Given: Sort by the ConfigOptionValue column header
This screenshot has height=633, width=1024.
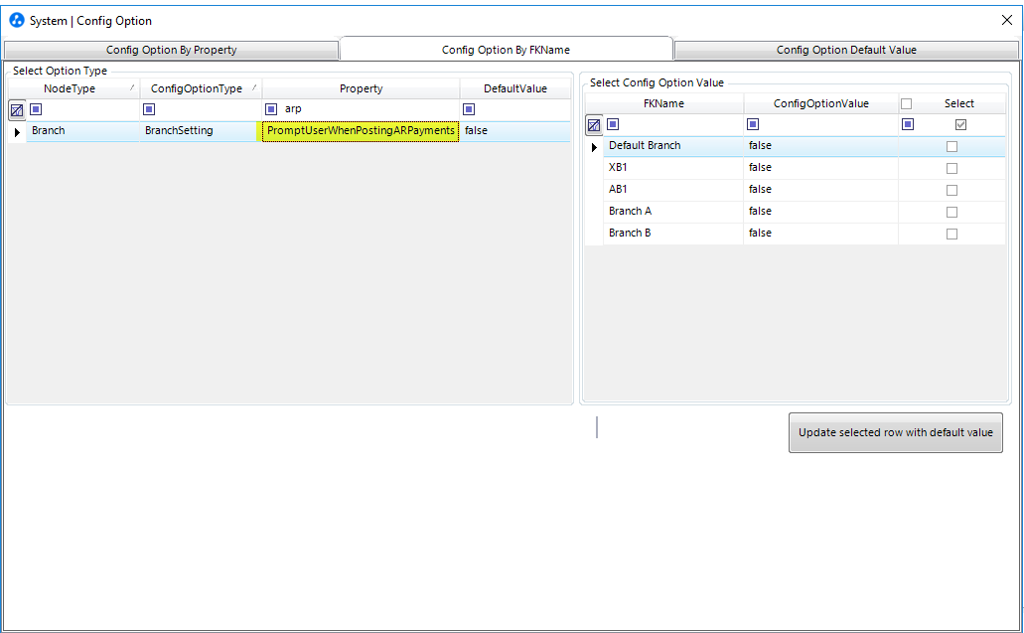Looking at the screenshot, I should (821, 103).
